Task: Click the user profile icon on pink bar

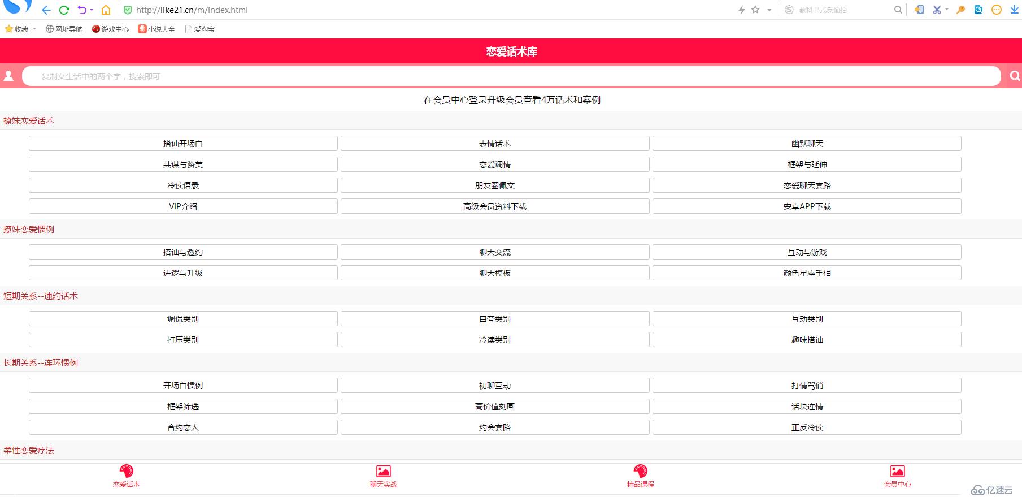Action: click(x=8, y=76)
